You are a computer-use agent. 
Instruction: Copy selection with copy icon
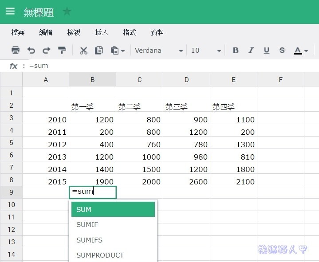98,51
